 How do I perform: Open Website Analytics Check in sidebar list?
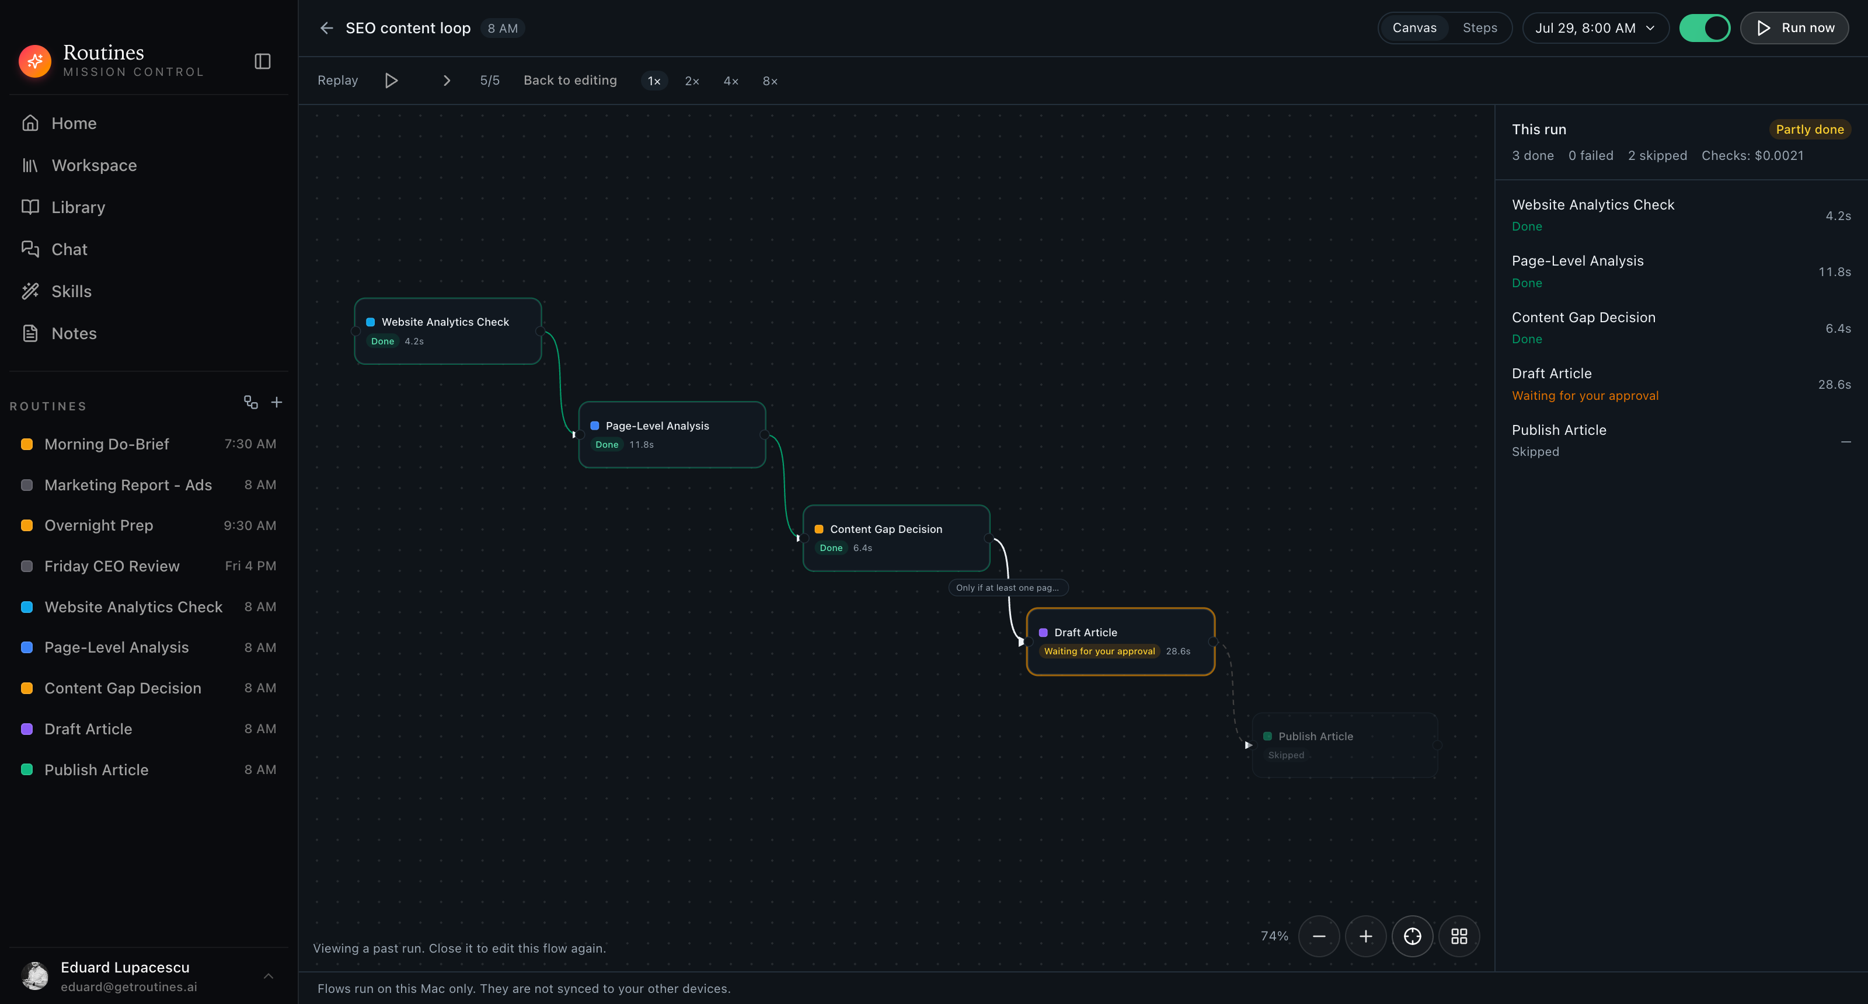pos(149,606)
